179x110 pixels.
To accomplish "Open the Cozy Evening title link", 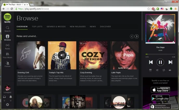I will [x=86, y=72].
